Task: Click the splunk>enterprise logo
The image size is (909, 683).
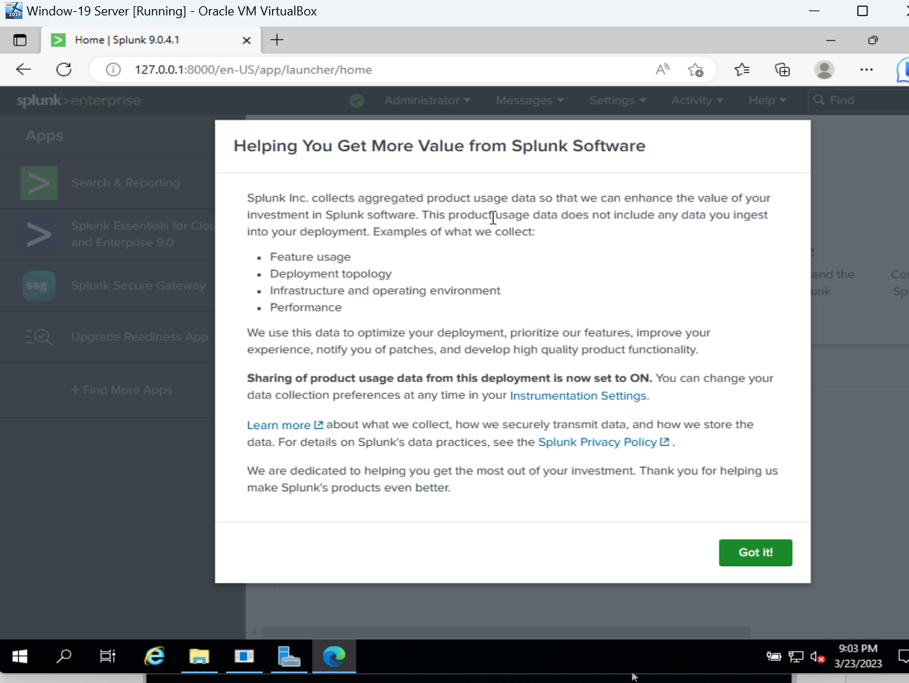Action: [x=79, y=100]
